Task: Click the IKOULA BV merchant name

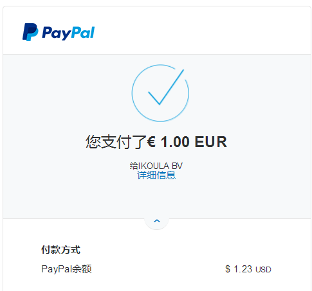Action: point(161,166)
